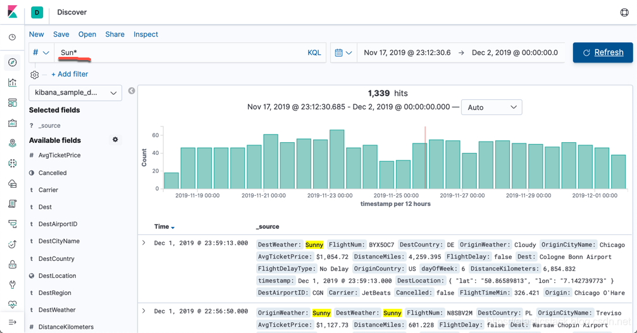The height and width of the screenshot is (333, 637).
Task: Open Logs icon in sidebar
Action: pyautogui.click(x=13, y=203)
